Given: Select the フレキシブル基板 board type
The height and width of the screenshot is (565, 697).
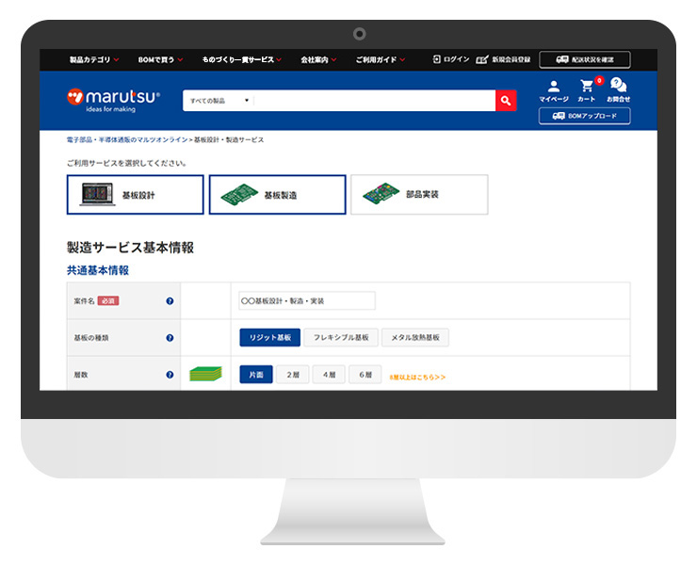Looking at the screenshot, I should [341, 337].
